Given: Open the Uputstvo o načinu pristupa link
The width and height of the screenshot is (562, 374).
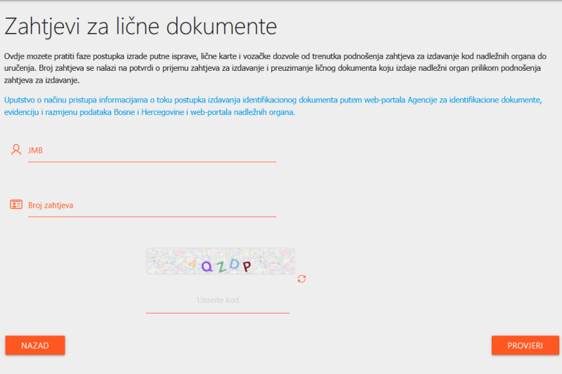Looking at the screenshot, I should tap(273, 100).
